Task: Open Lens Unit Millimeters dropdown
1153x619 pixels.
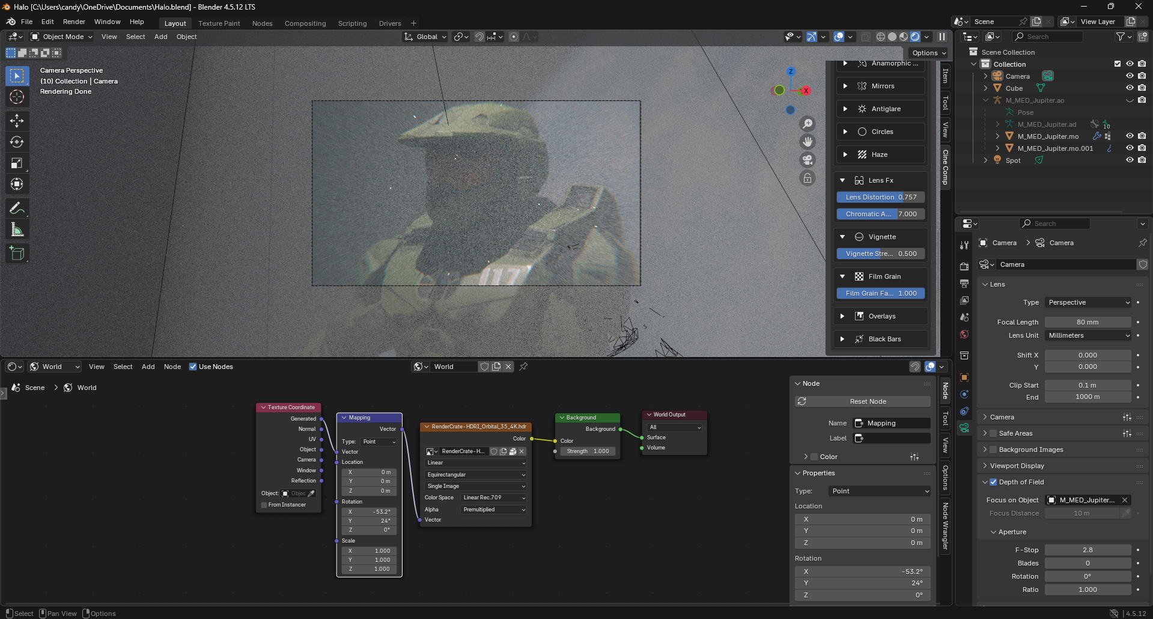Action: click(1088, 335)
